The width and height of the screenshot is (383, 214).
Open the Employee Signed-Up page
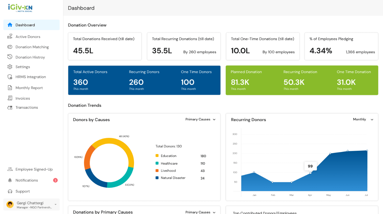click(34, 169)
